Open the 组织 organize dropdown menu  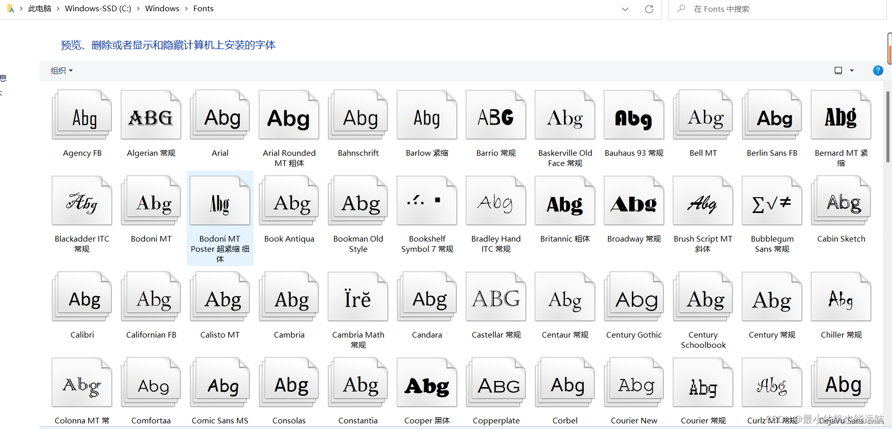pyautogui.click(x=62, y=70)
